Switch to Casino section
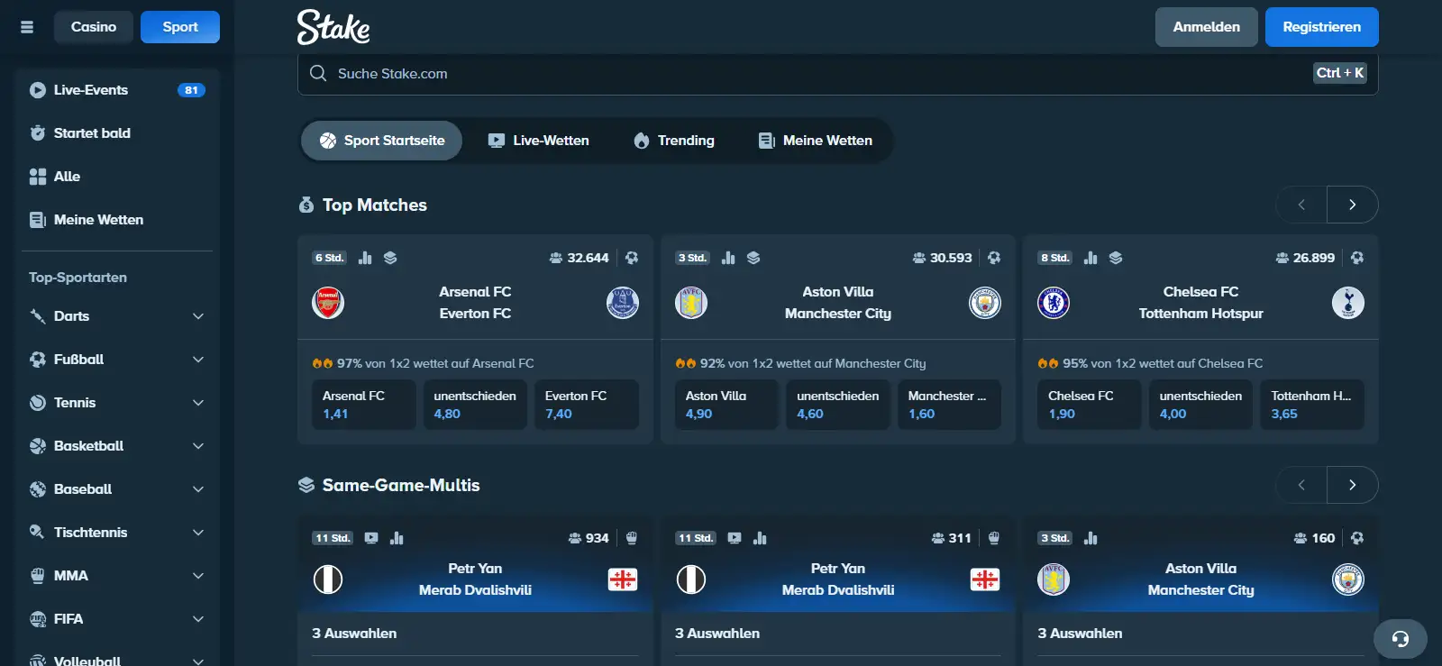 pos(94,27)
